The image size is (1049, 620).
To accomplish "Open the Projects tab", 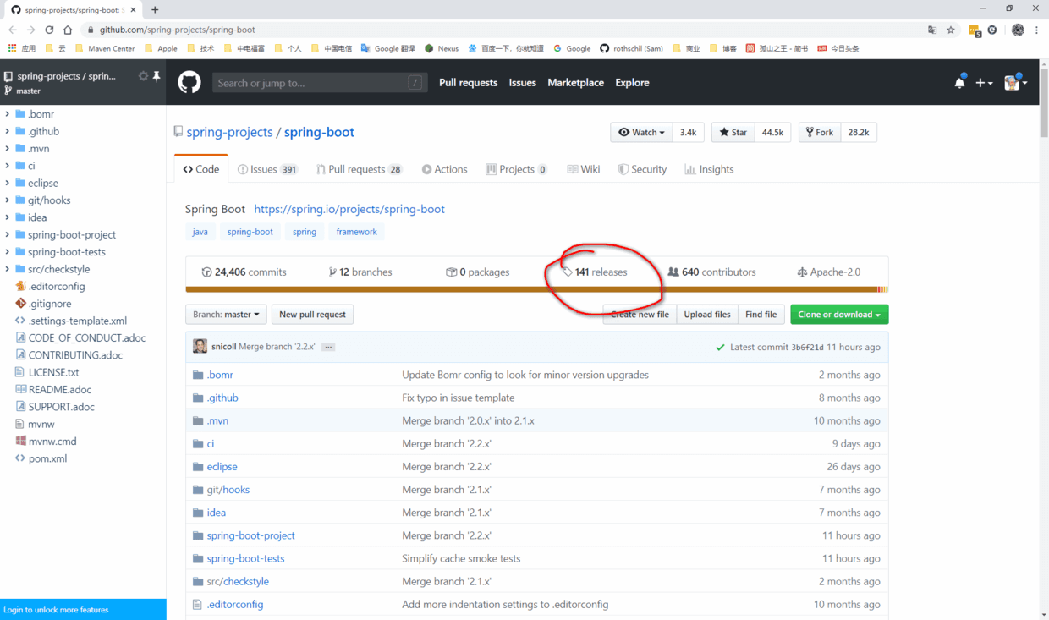I will (x=517, y=169).
